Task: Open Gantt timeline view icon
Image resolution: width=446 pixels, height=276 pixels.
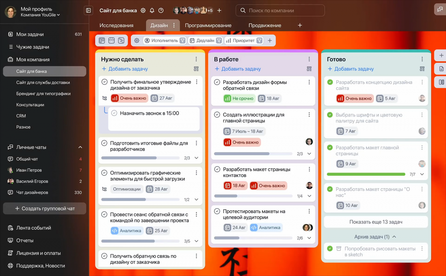Action: (x=121, y=41)
